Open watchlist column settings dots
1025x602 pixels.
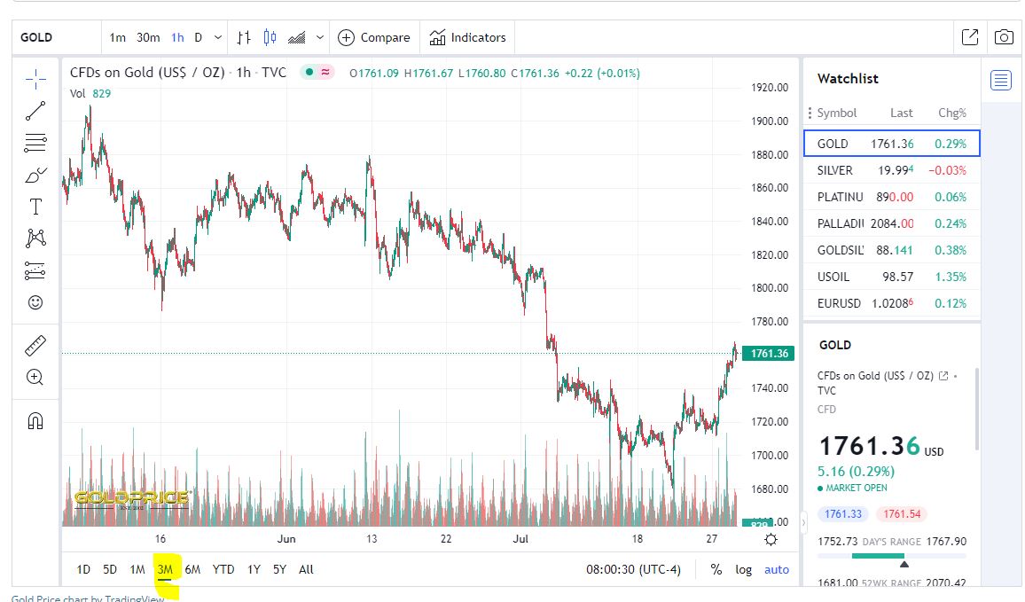[x=810, y=113]
